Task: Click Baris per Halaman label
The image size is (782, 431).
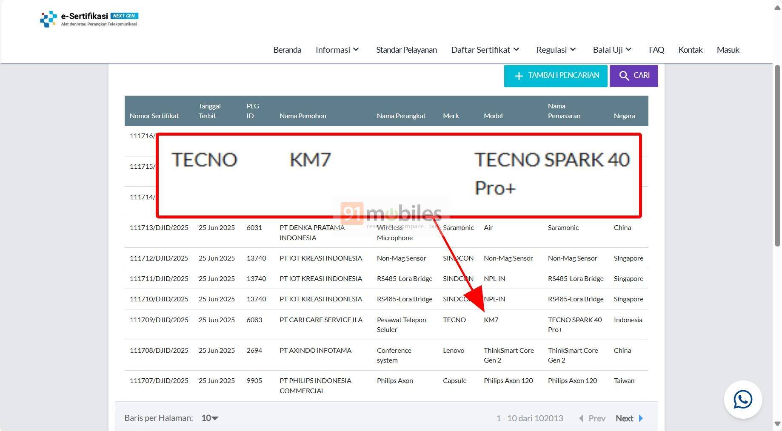Action: pos(158,418)
